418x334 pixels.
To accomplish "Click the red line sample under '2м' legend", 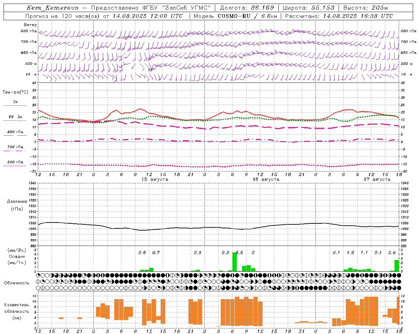I will tap(15, 105).
